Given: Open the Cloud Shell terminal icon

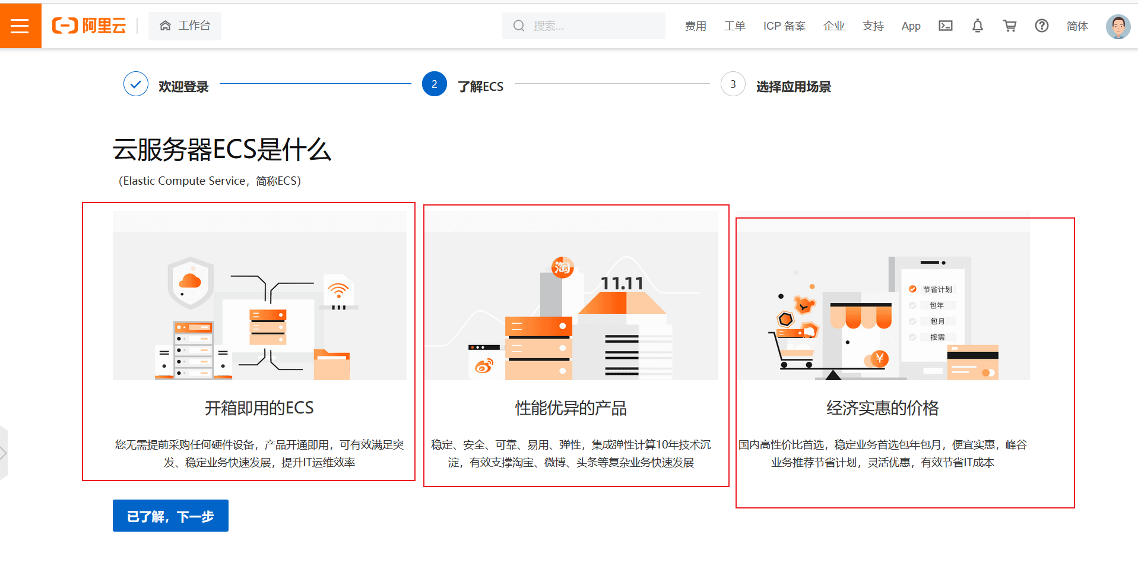Looking at the screenshot, I should (x=945, y=26).
